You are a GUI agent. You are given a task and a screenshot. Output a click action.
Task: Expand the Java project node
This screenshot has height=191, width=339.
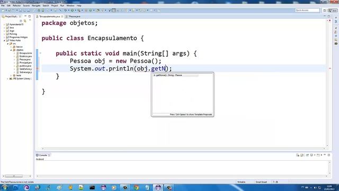4,28
